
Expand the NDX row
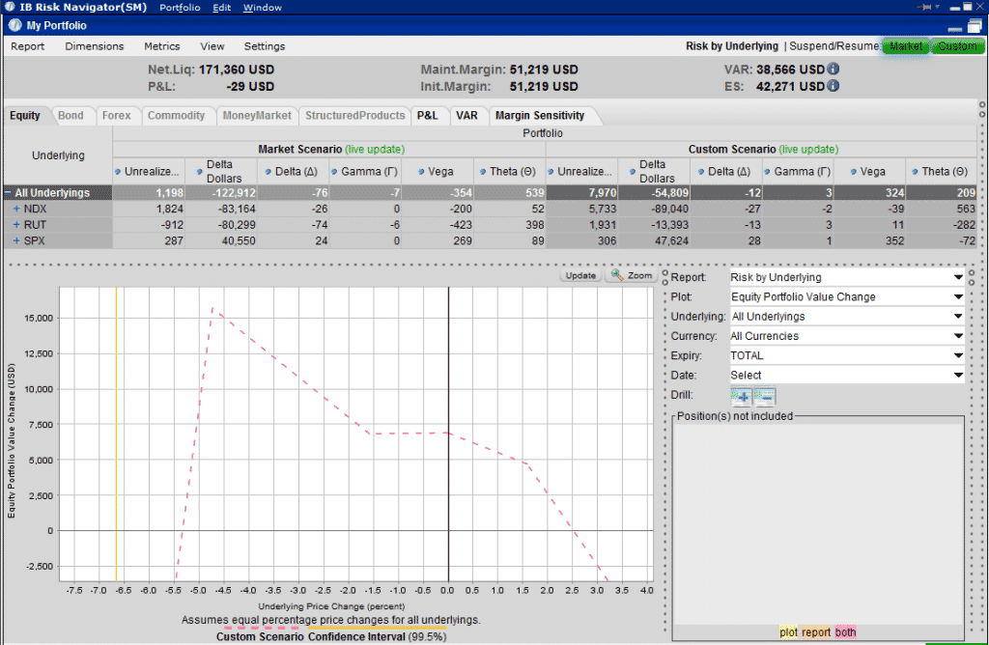click(16, 209)
